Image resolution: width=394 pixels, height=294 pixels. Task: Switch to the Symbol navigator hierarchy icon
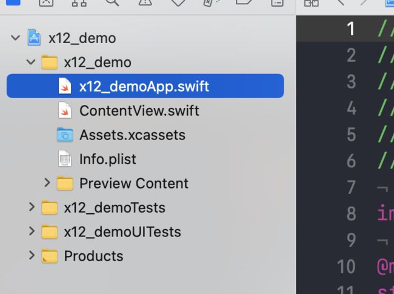pos(79,2)
